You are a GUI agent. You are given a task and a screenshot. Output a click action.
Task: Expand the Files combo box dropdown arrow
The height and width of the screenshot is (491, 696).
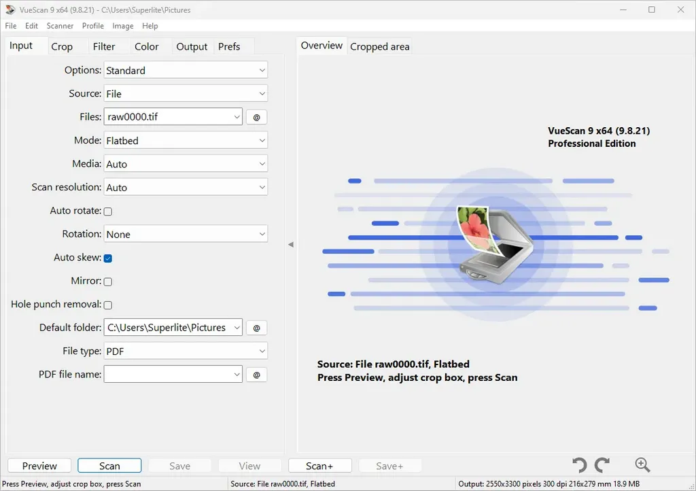(x=237, y=117)
